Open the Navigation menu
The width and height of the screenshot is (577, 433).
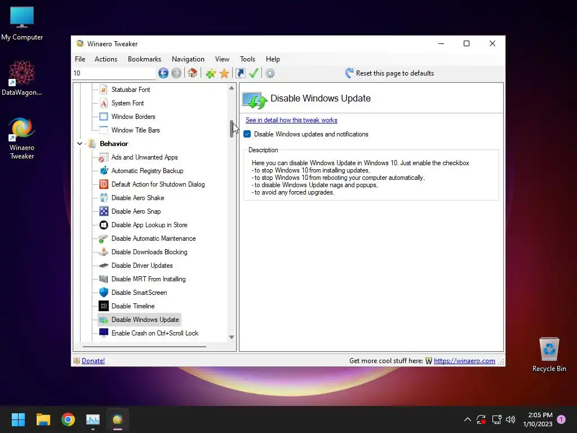188,59
